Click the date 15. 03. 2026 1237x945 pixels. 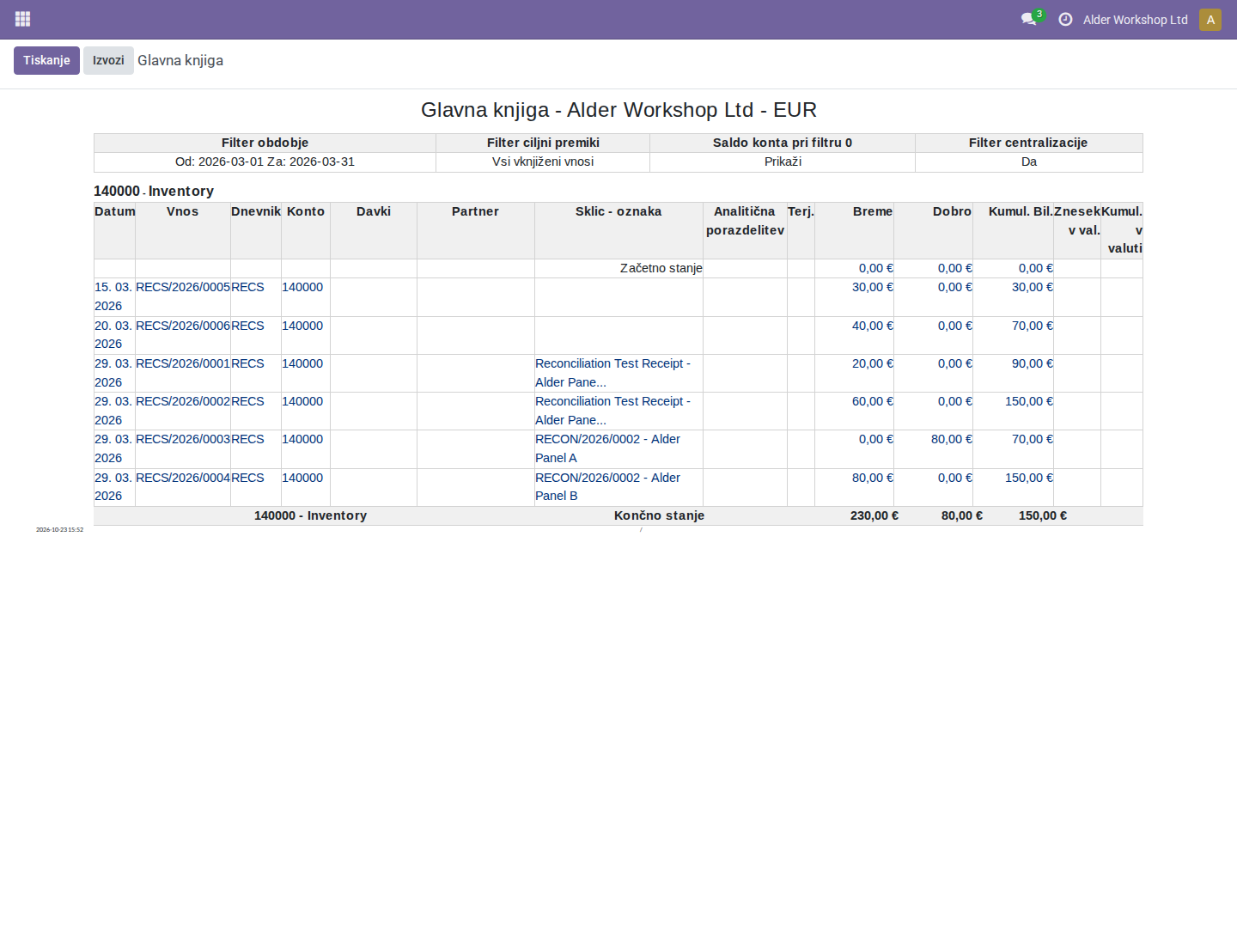tap(113, 296)
